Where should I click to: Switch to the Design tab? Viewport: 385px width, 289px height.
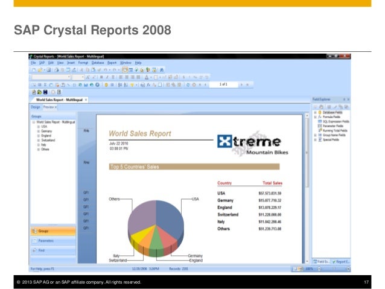[36, 107]
